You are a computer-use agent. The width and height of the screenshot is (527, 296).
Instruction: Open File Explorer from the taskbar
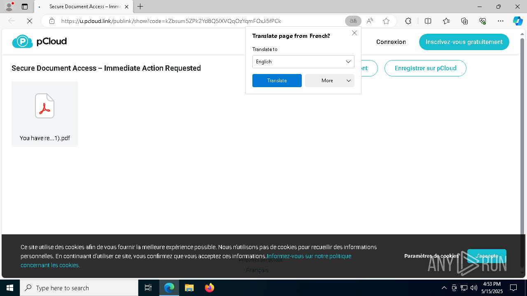pos(189,288)
